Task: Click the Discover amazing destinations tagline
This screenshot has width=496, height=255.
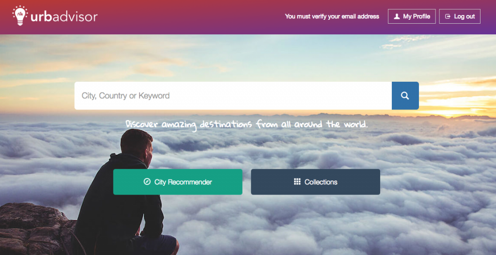Action: (x=247, y=124)
